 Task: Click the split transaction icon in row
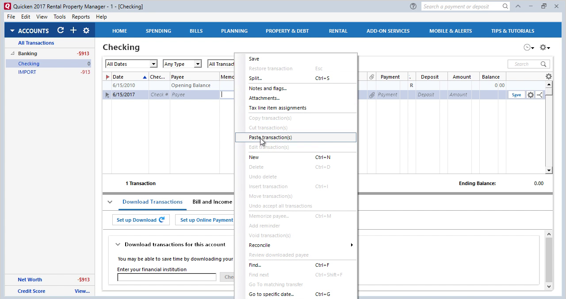click(x=539, y=95)
